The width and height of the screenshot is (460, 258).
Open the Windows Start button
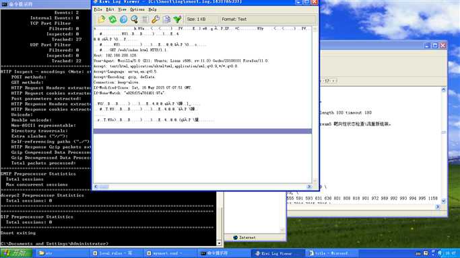(x=16, y=253)
